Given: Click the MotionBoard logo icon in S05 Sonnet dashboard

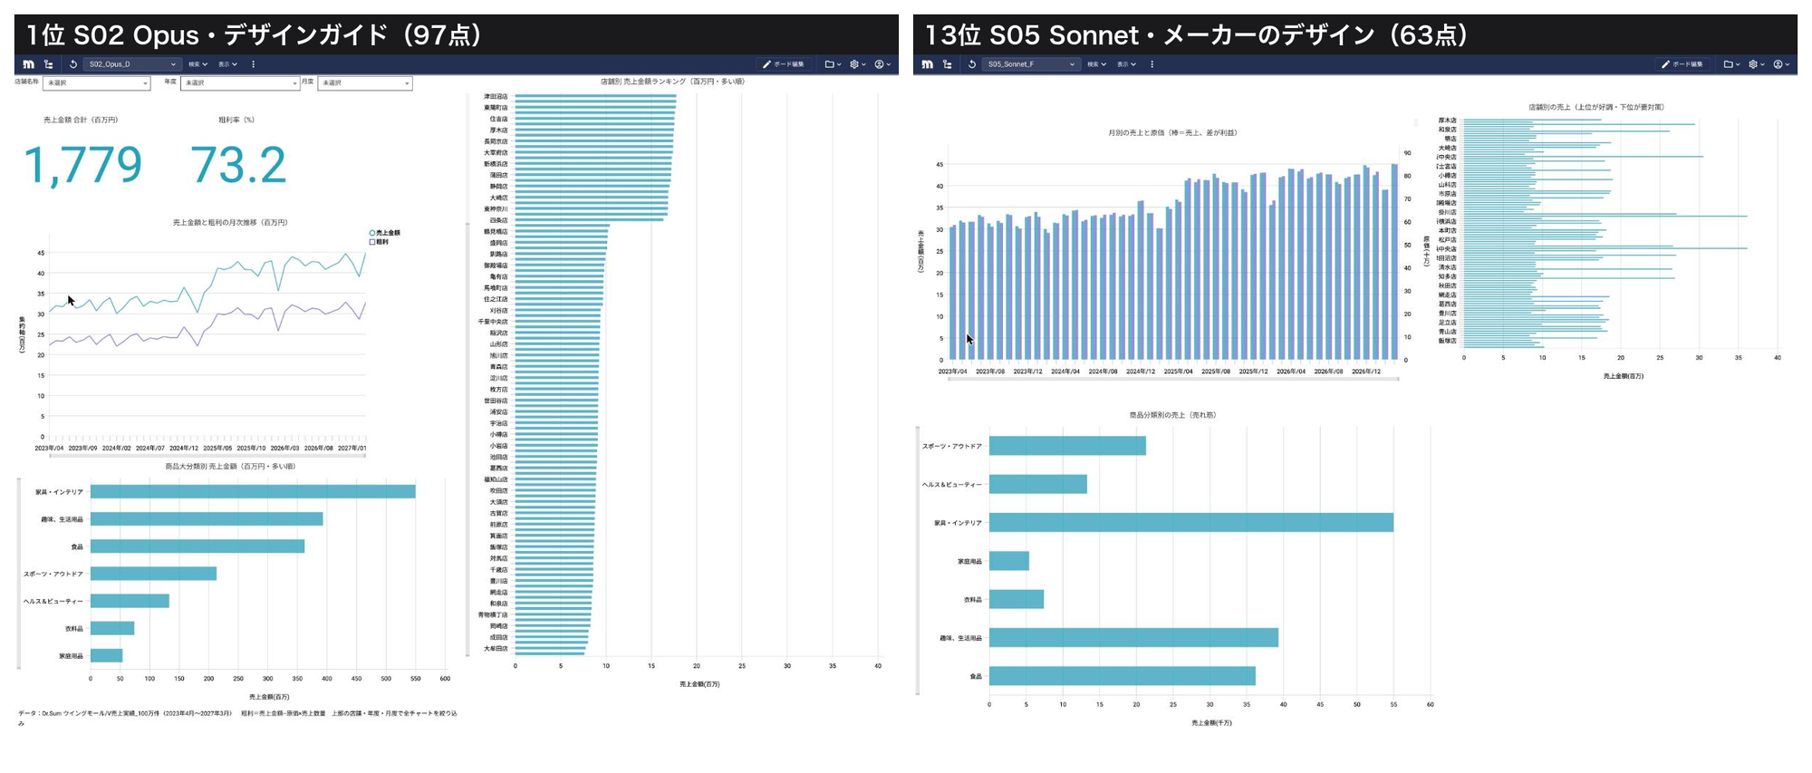Looking at the screenshot, I should 927,64.
